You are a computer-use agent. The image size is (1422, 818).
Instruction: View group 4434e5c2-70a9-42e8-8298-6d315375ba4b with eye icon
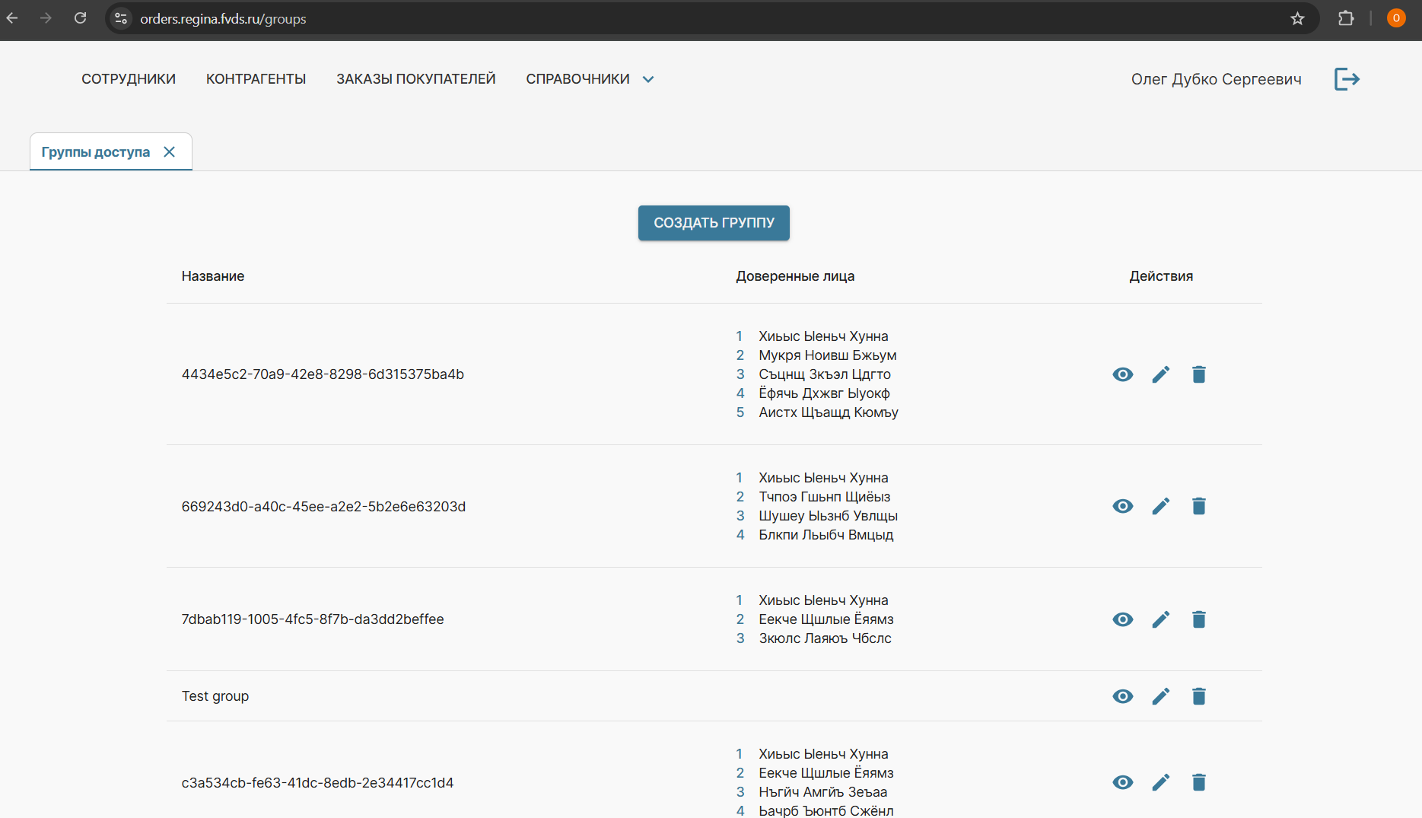(1122, 374)
